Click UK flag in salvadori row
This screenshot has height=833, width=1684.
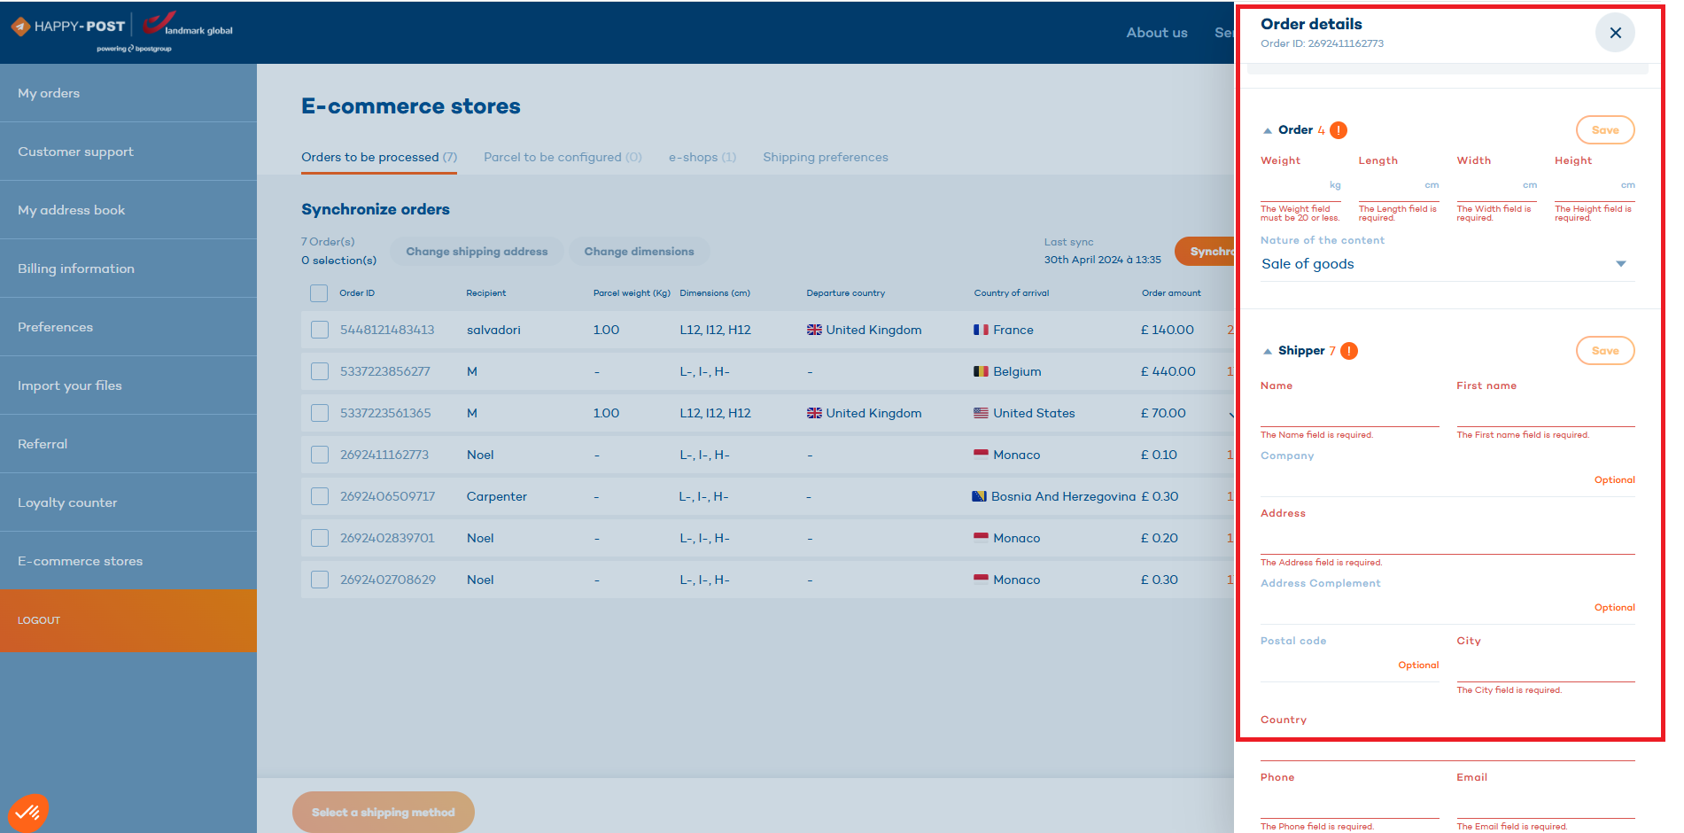pos(814,330)
